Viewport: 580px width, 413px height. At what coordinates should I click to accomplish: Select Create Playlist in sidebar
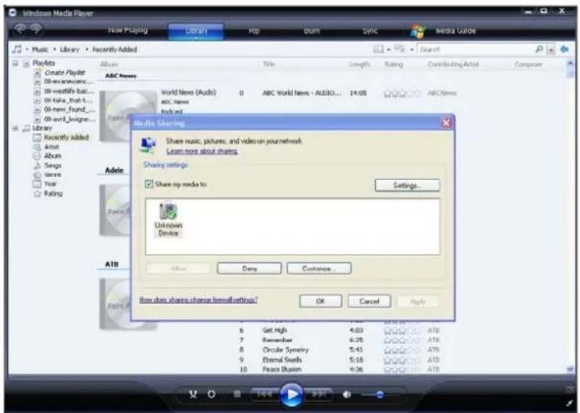(x=64, y=72)
